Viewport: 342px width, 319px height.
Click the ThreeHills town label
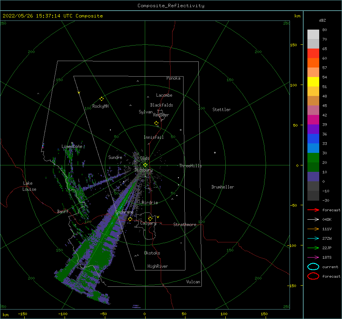click(x=191, y=166)
